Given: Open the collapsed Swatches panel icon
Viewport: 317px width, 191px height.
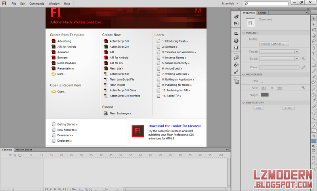Looking at the screenshot, I should pos(236,23).
